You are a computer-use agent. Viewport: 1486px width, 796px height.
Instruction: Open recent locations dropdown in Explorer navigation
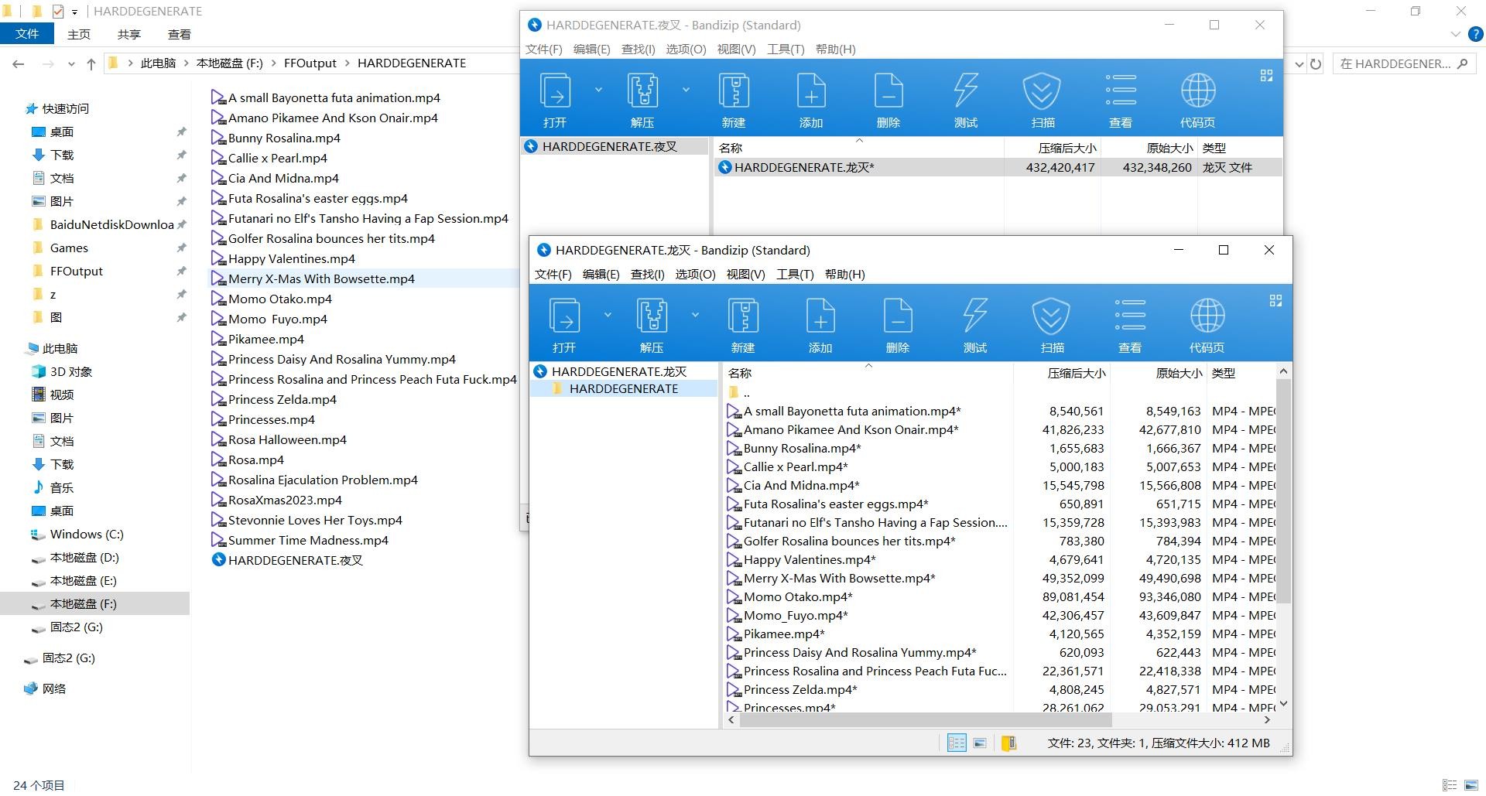[x=72, y=63]
